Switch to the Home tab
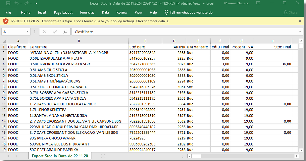 pos(26,12)
